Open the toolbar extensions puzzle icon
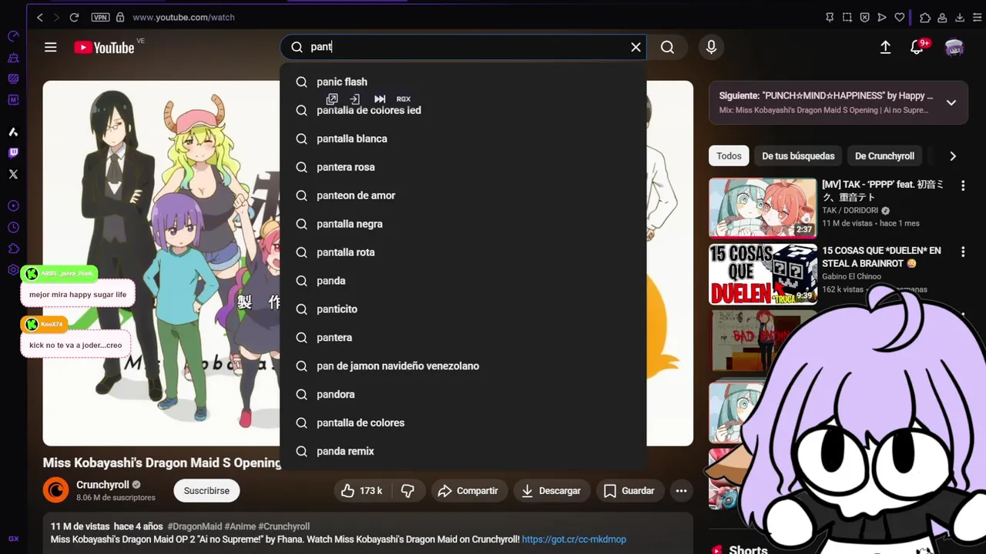This screenshot has width=986, height=554. [x=925, y=17]
